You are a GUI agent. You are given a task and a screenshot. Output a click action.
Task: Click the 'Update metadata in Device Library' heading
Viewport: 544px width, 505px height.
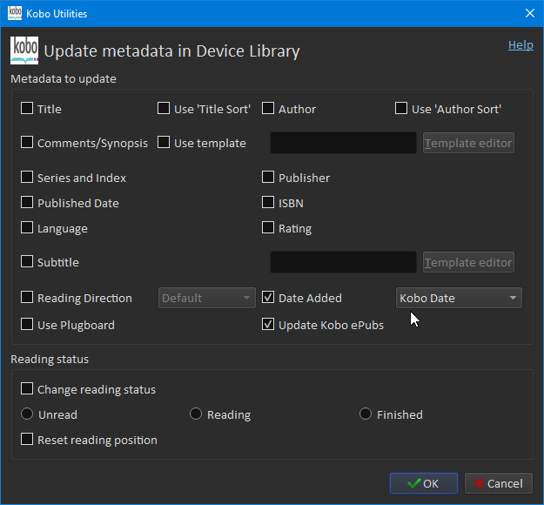click(x=171, y=51)
